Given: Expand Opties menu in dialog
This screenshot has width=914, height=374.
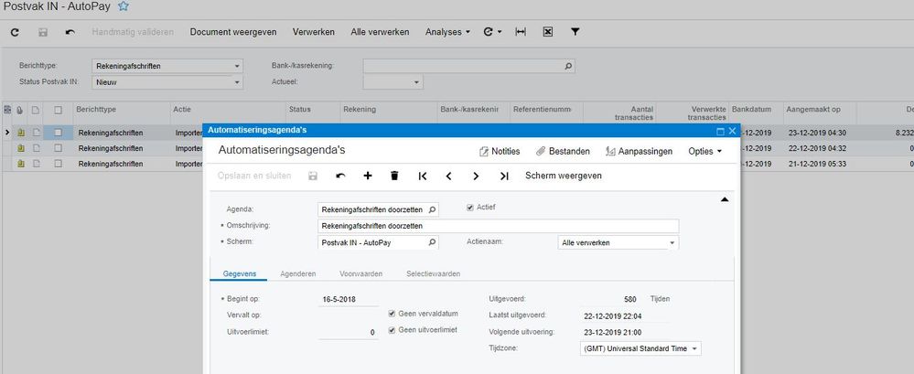Looking at the screenshot, I should tap(704, 152).
